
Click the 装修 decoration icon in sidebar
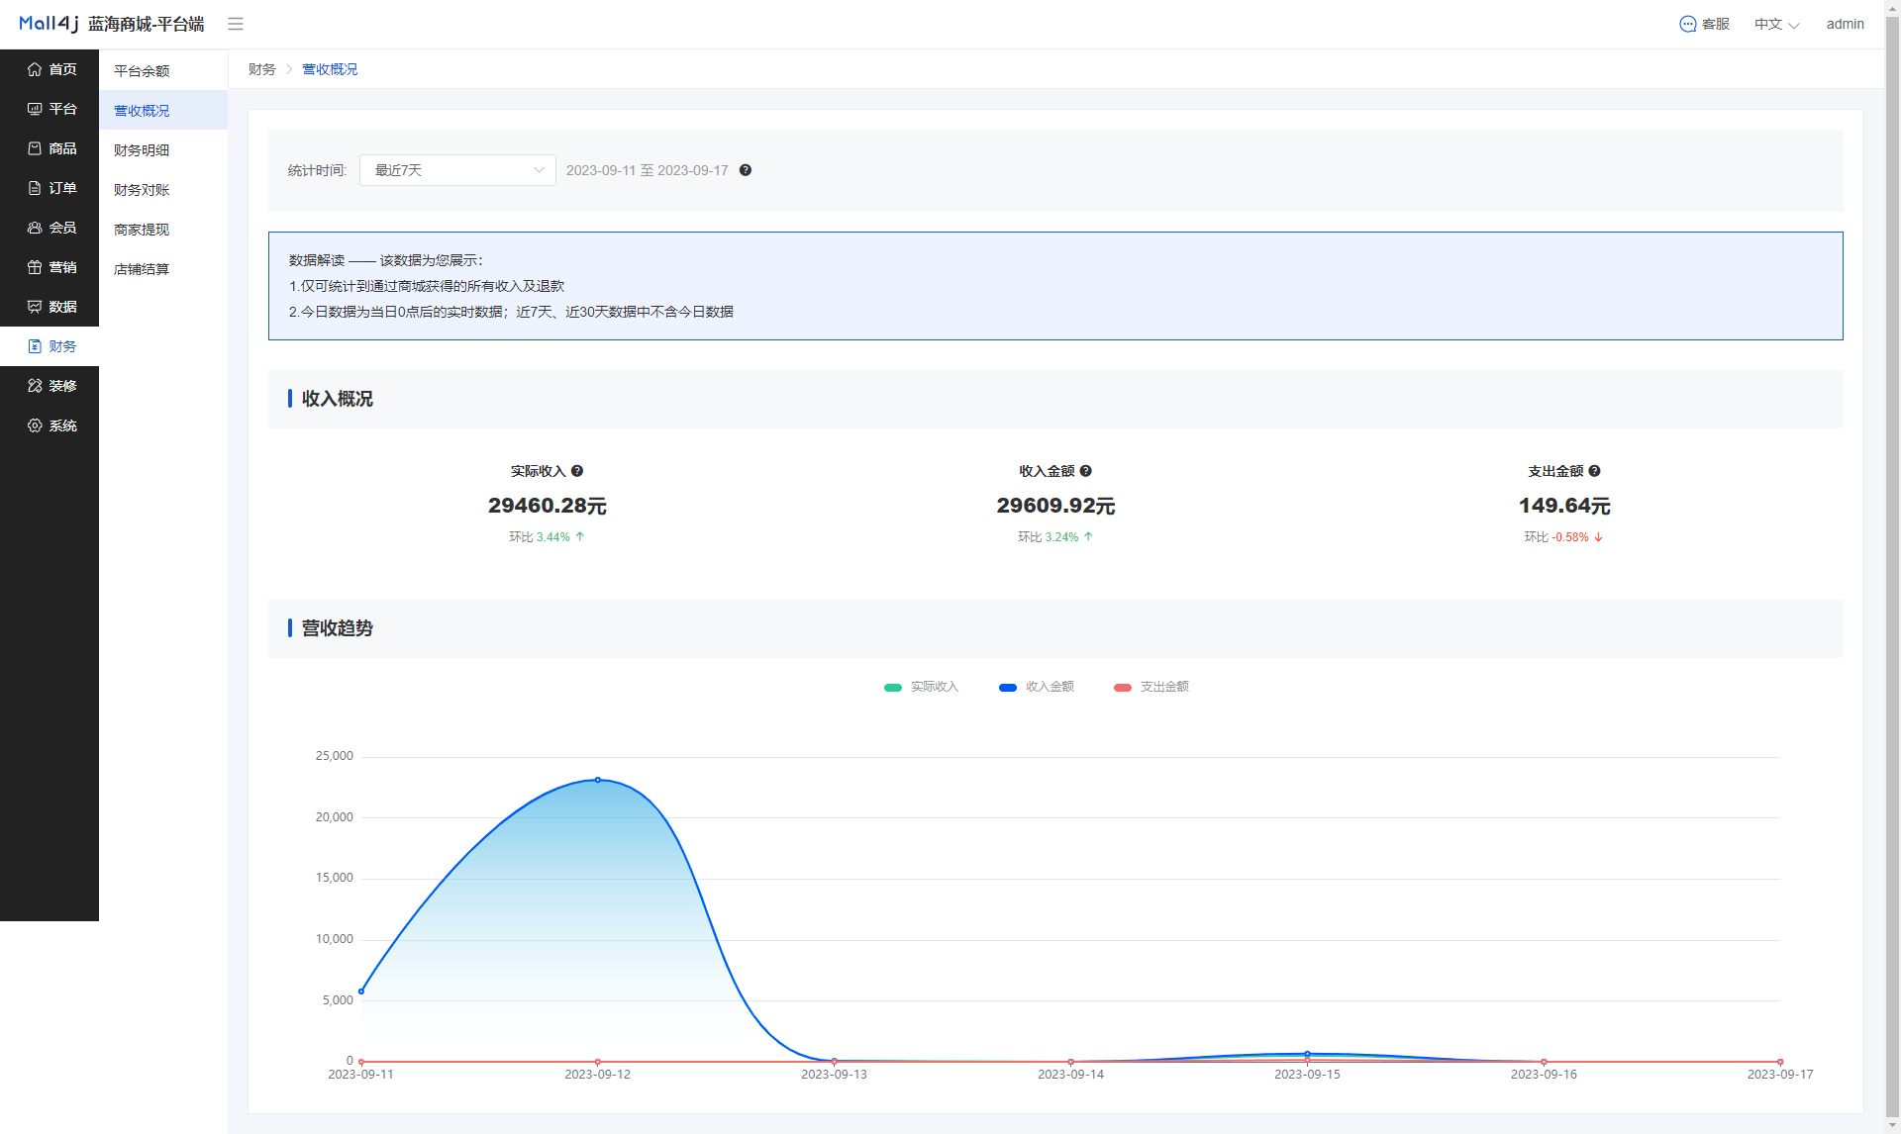tap(35, 386)
